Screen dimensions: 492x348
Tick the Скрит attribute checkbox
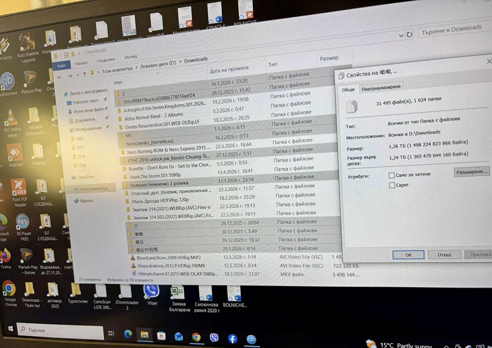coord(392,186)
